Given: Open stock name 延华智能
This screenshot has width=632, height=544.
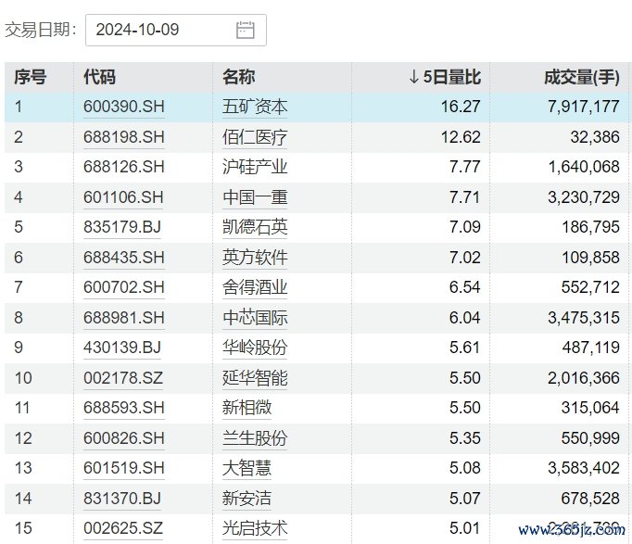Looking at the screenshot, I should click(255, 377).
